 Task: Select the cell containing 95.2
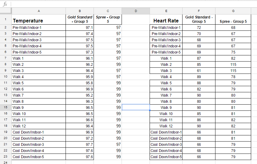tap(79, 95)
